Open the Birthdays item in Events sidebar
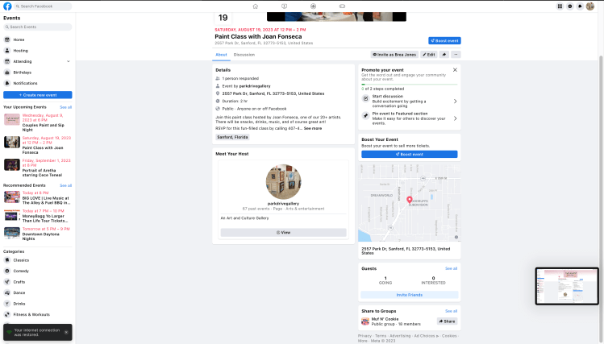Viewport: 604px width, 344px height. click(x=23, y=72)
